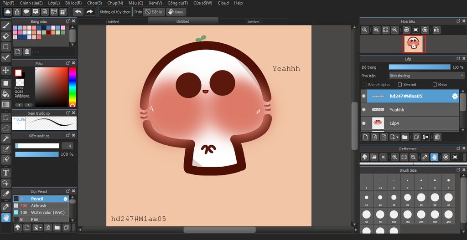The height and width of the screenshot is (240, 467).
Task: Detach the Brush Size panel
Action: [458, 170]
